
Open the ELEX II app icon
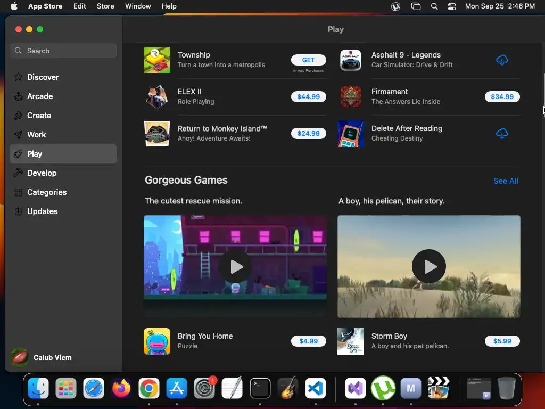pos(157,97)
